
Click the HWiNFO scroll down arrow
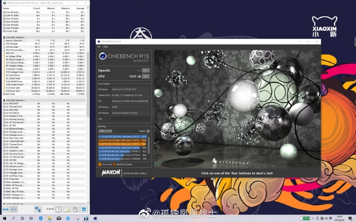(88, 203)
